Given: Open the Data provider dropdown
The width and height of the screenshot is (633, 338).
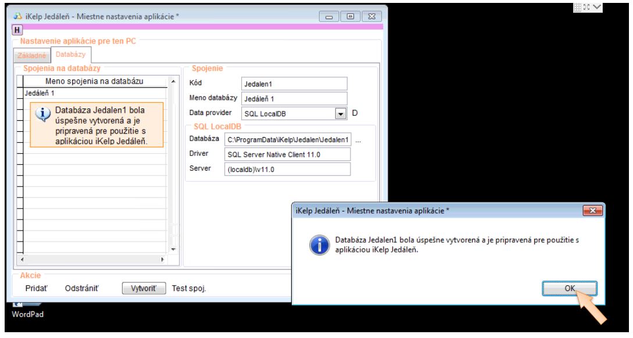Looking at the screenshot, I should 342,113.
